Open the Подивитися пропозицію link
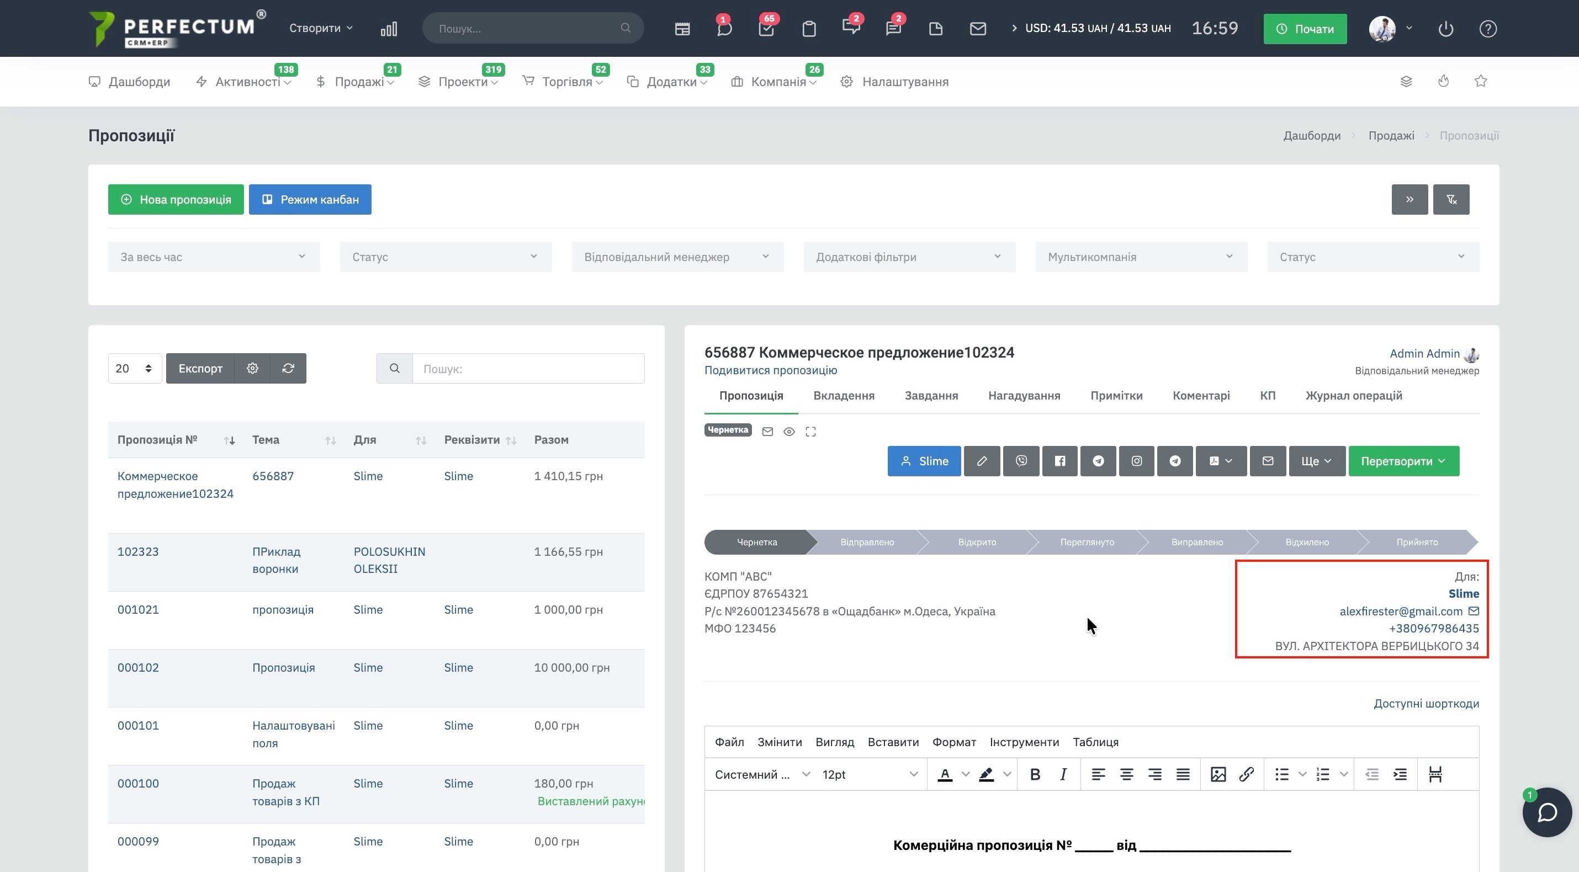Viewport: 1579px width, 872px height. [771, 370]
